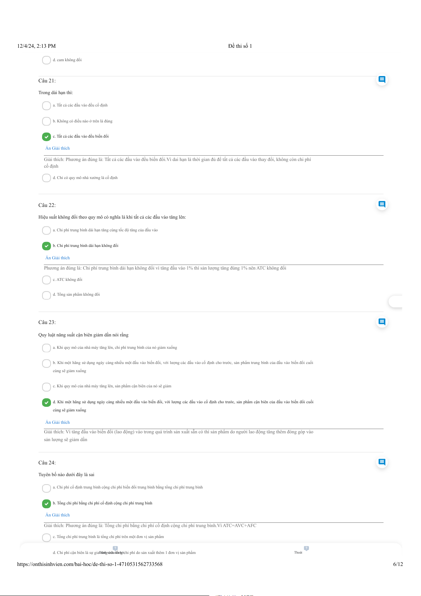This screenshot has width=421, height=596.
Task: Hide the explanation for Câu 22
Action: click(x=58, y=258)
